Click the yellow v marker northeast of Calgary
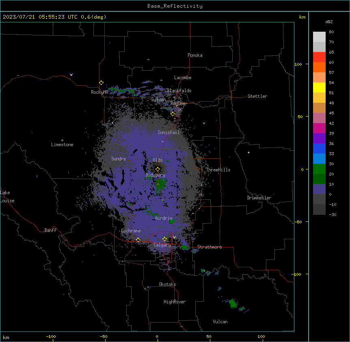 174,237
